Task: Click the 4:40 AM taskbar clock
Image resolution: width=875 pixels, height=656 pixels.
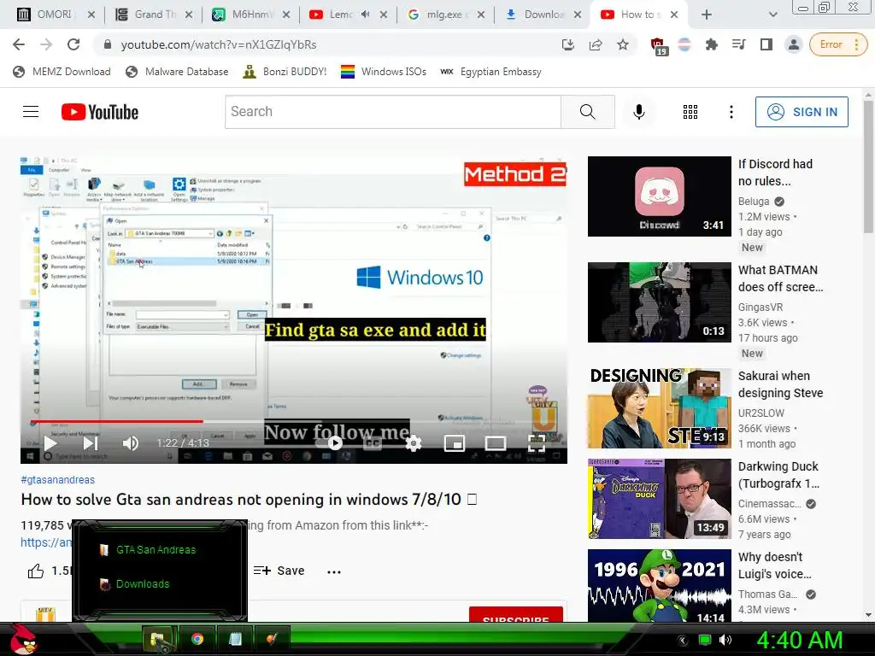Action: tap(799, 640)
